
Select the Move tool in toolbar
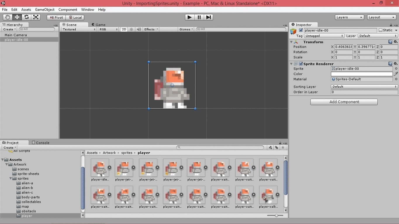[17, 17]
